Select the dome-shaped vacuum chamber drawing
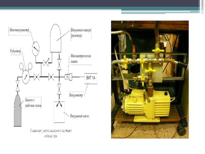 pyautogui.click(x=56, y=38)
